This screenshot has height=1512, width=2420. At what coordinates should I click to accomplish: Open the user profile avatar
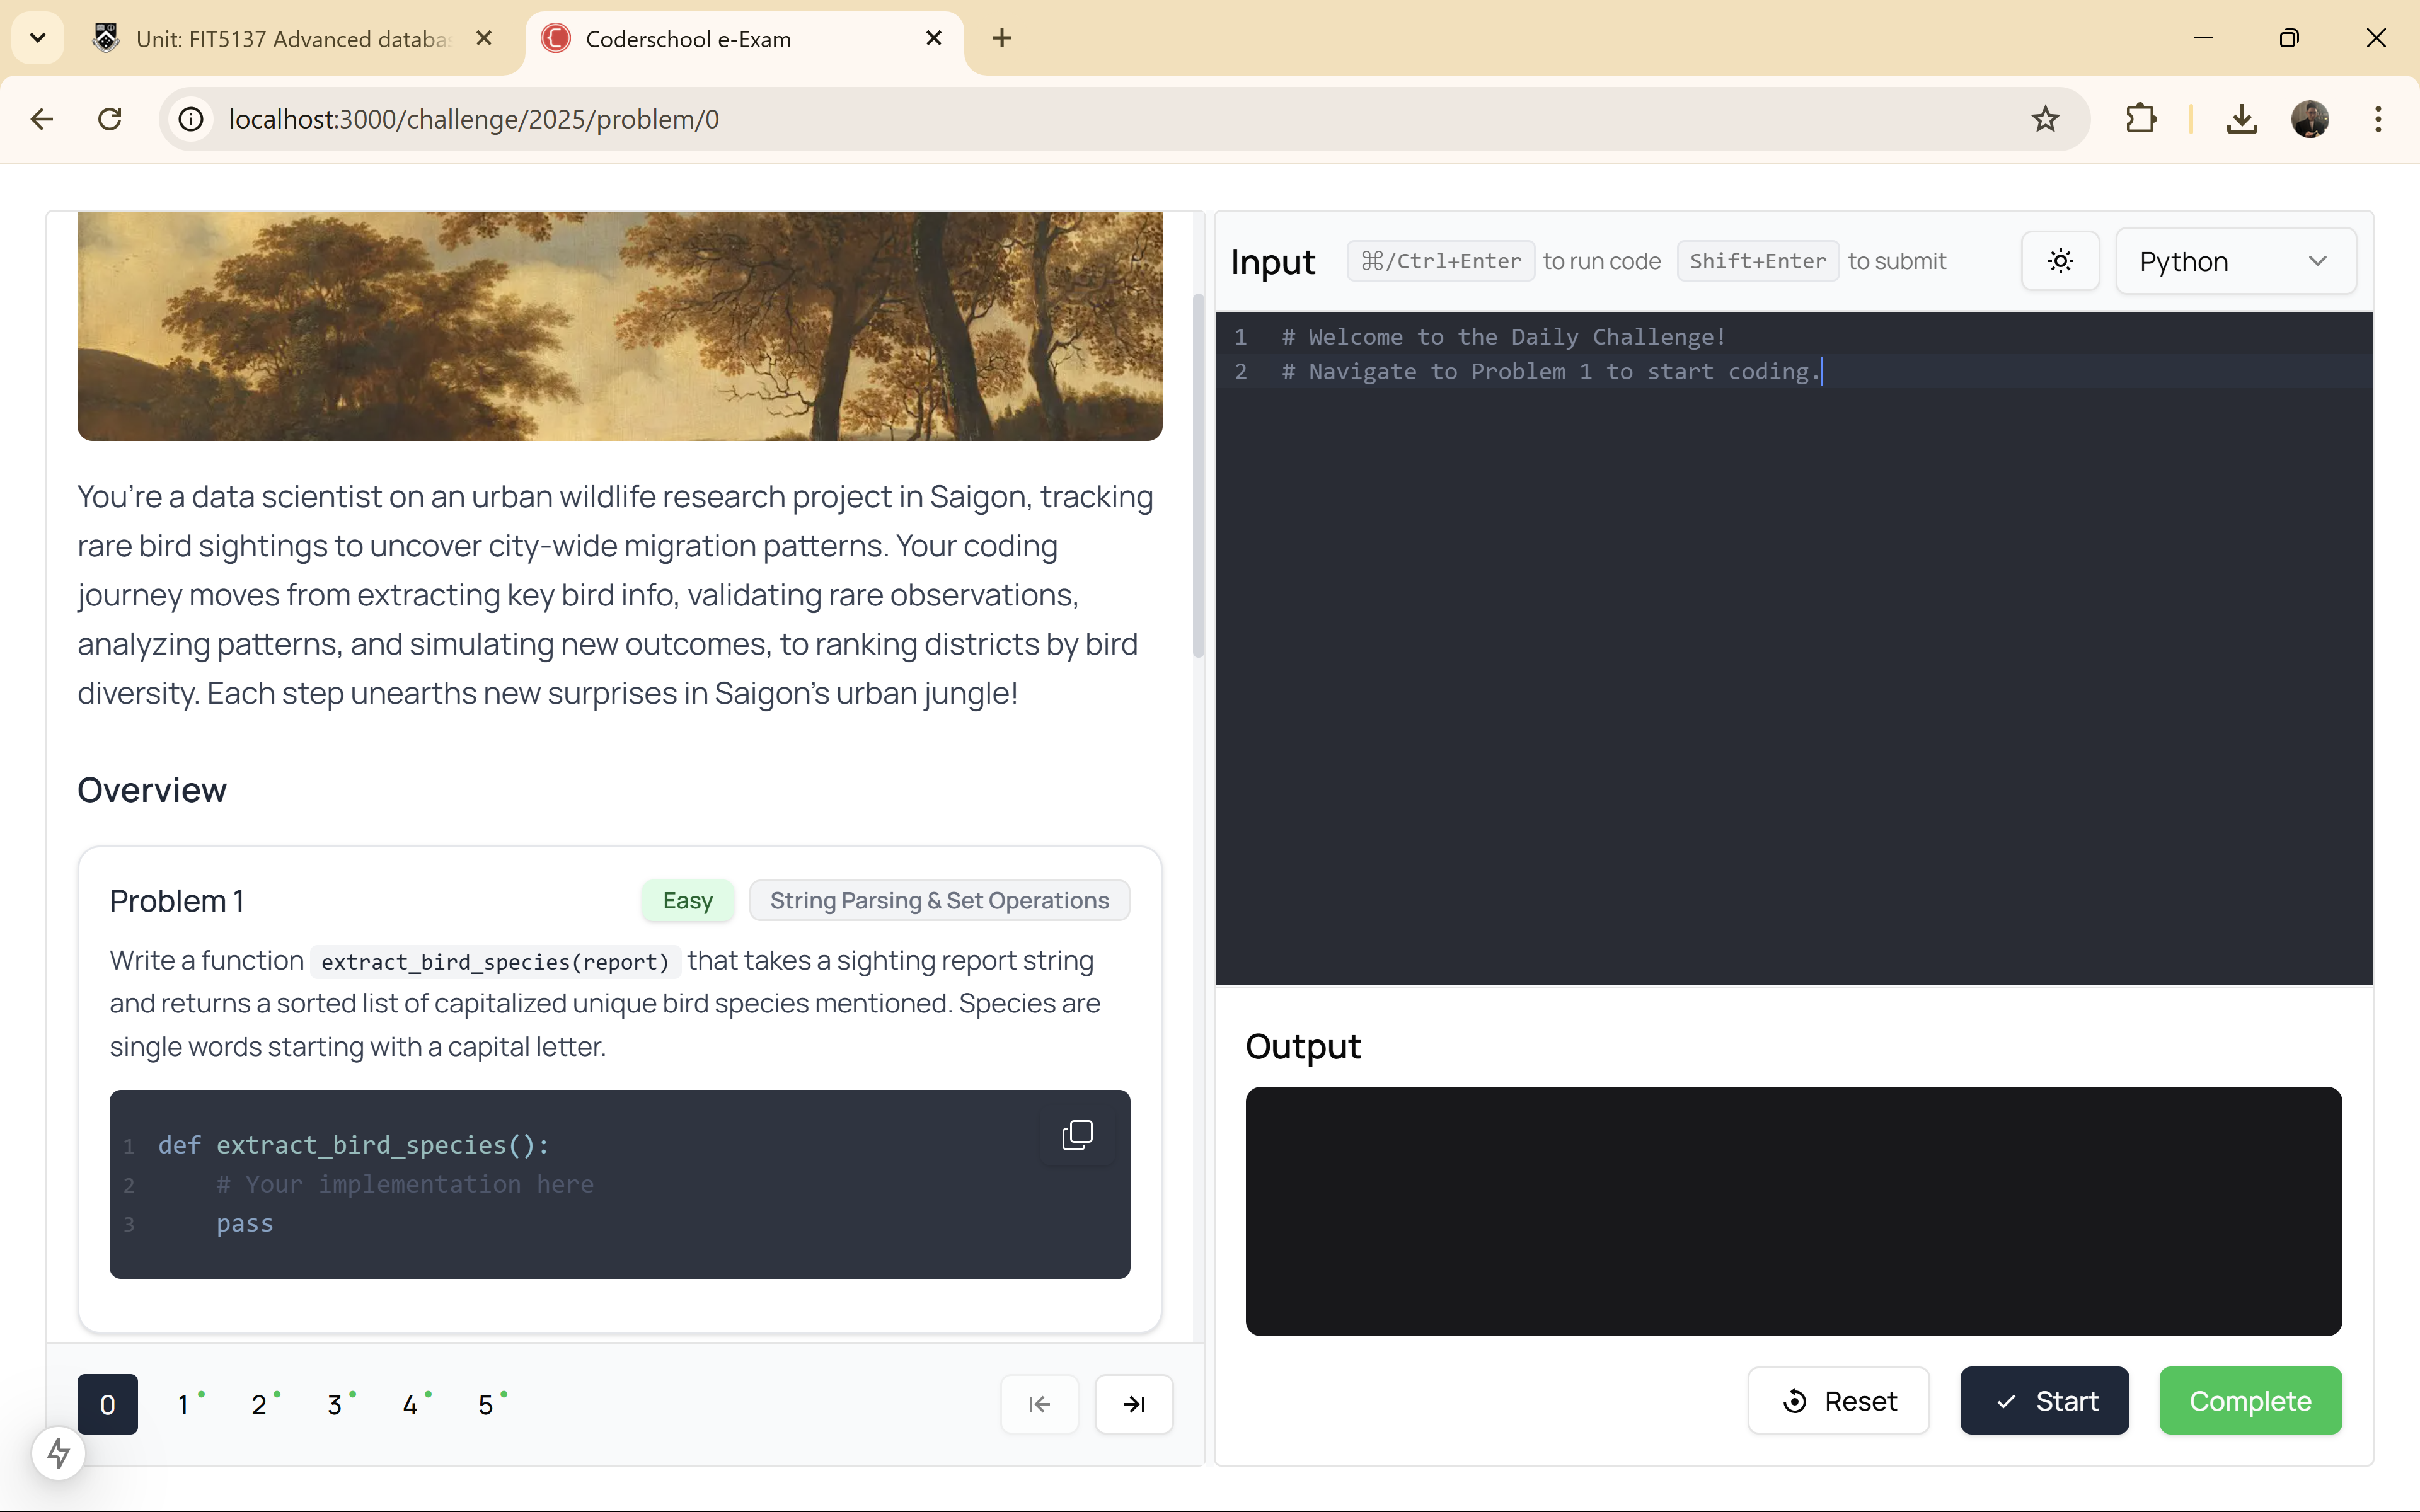coord(2310,119)
